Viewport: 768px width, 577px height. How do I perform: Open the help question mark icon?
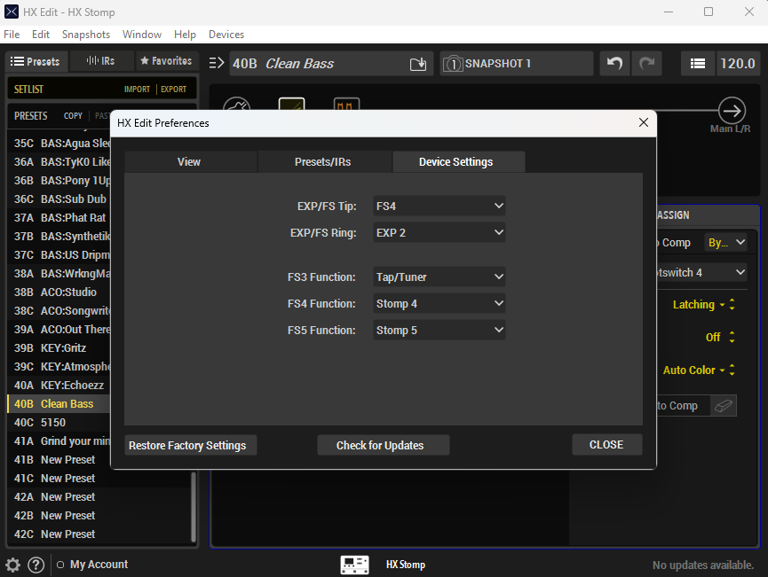(x=36, y=565)
